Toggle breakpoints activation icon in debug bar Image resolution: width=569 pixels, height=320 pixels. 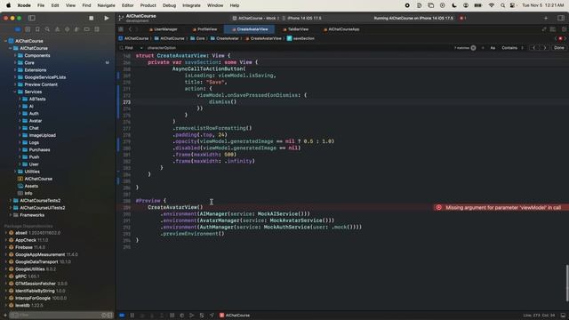click(122, 316)
